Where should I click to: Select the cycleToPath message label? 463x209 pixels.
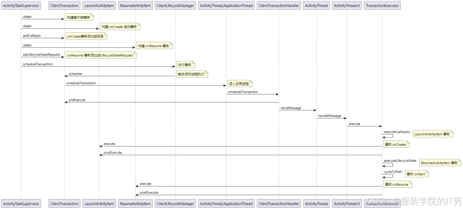point(393,172)
